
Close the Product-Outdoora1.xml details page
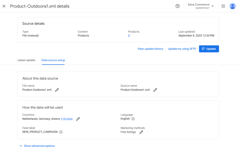tap(4, 6)
